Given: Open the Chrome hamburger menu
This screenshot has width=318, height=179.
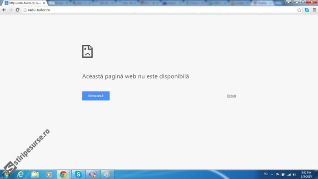Looking at the screenshot, I should (x=314, y=10).
